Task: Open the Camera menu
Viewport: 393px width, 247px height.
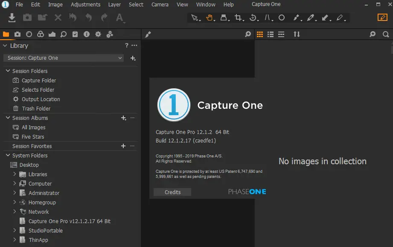Action: tap(160, 5)
